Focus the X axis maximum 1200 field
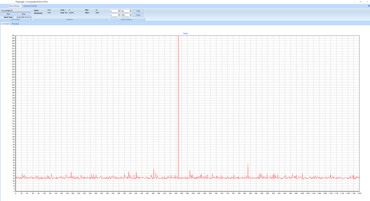Image resolution: width=370 pixels, height=201 pixels. 125,15
